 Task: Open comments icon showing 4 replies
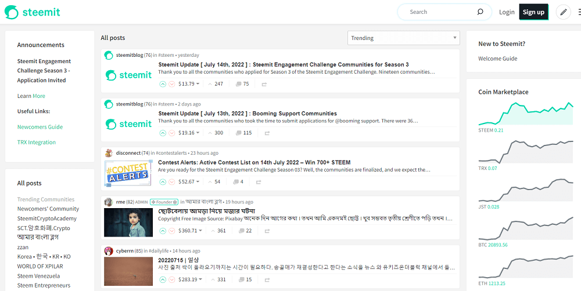(236, 181)
